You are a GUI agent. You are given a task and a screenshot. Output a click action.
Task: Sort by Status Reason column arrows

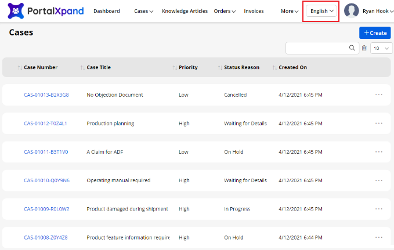coord(220,68)
